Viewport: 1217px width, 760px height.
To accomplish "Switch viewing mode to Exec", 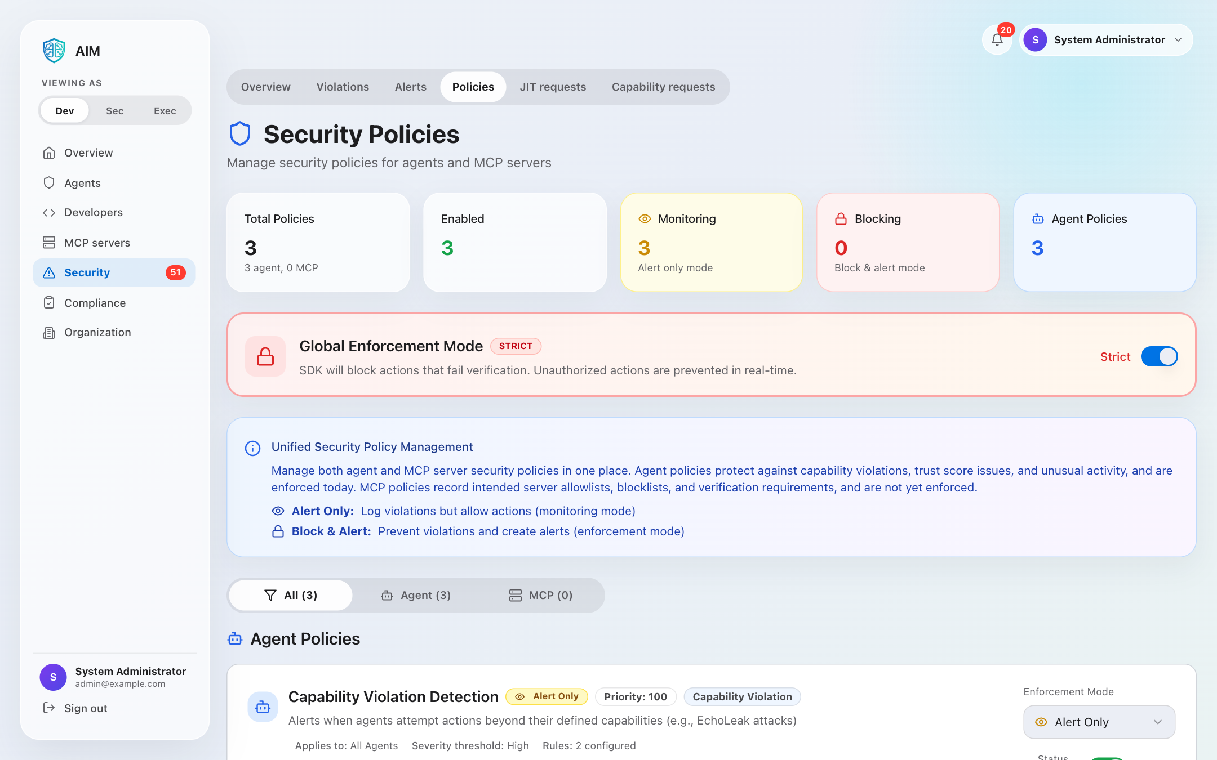I will click(165, 110).
